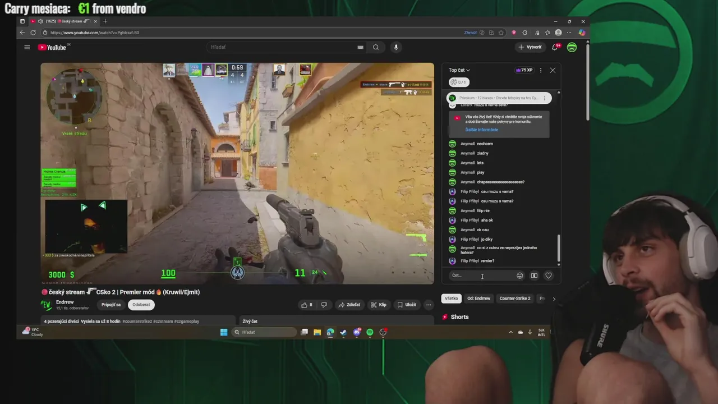Close the live chat panel

coord(553,70)
